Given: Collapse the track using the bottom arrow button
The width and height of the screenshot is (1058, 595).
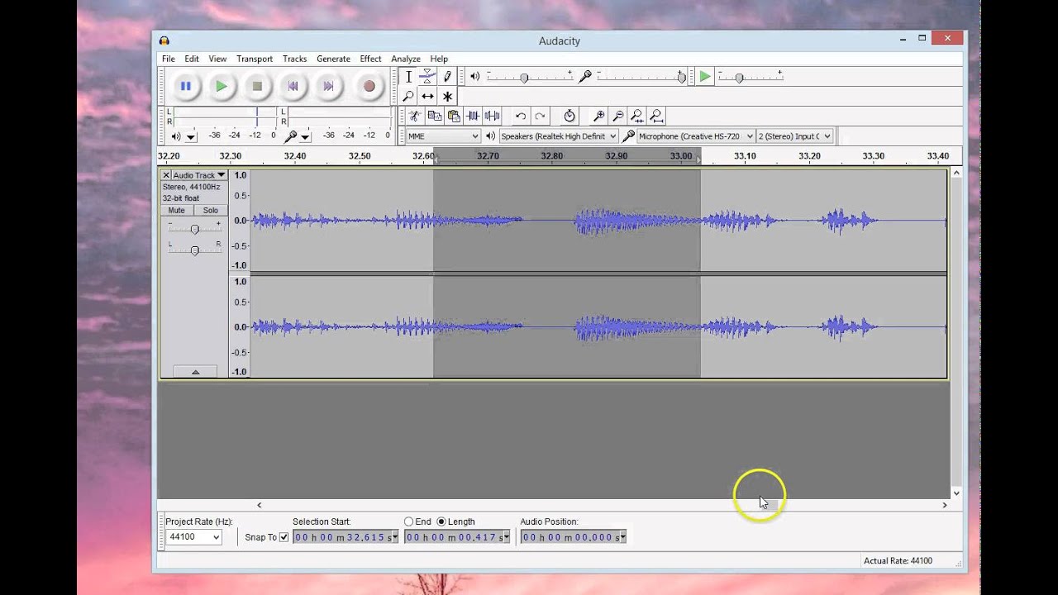Looking at the screenshot, I should [195, 372].
